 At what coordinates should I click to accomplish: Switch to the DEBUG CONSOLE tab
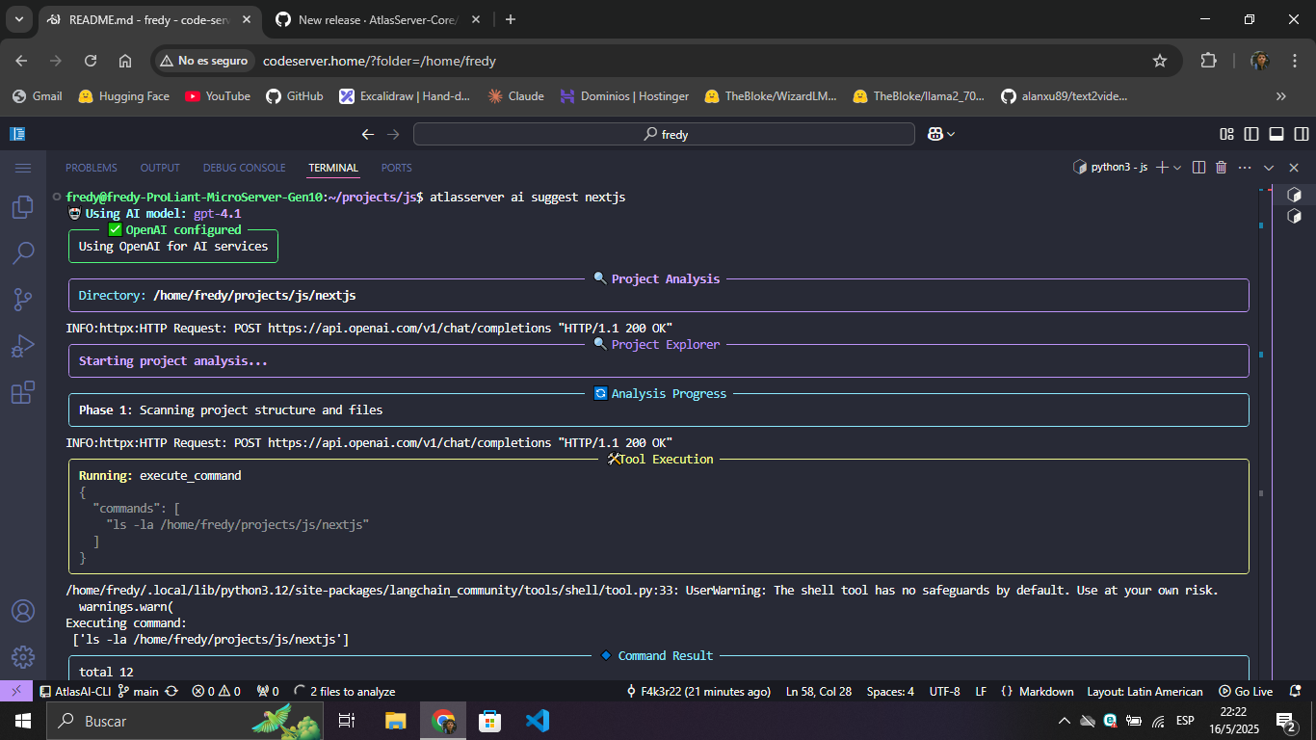245,168
